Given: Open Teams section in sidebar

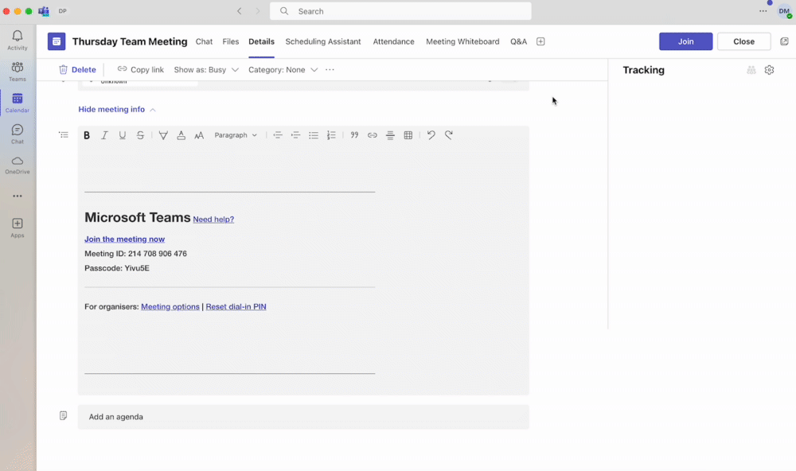Looking at the screenshot, I should click(18, 72).
